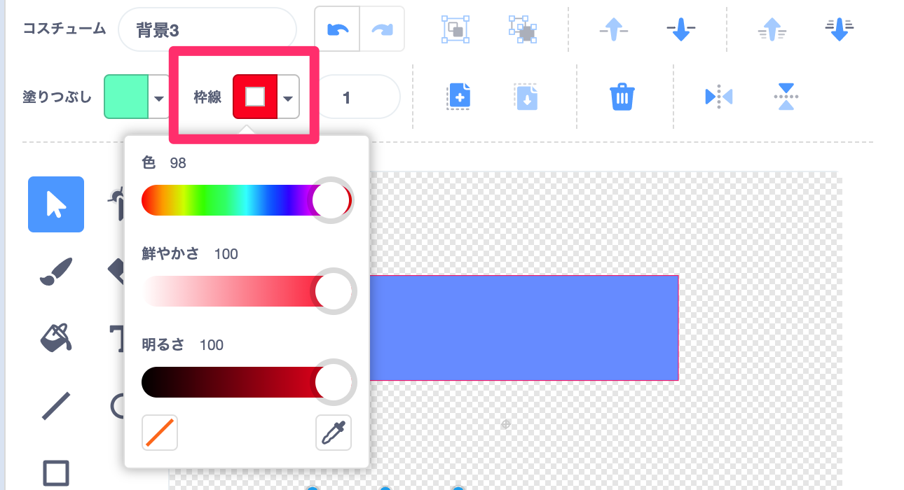The image size is (904, 490).
Task: Bring selection forward one layer
Action: [x=614, y=29]
